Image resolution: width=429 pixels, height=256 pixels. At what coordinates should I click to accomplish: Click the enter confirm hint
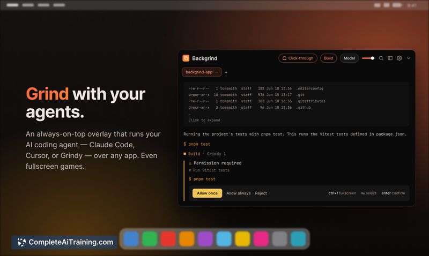pos(393,193)
